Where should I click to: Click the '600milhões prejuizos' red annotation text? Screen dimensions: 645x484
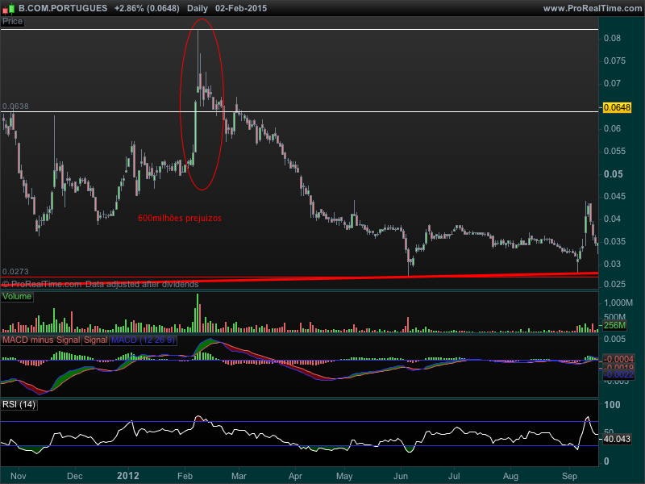[180, 218]
